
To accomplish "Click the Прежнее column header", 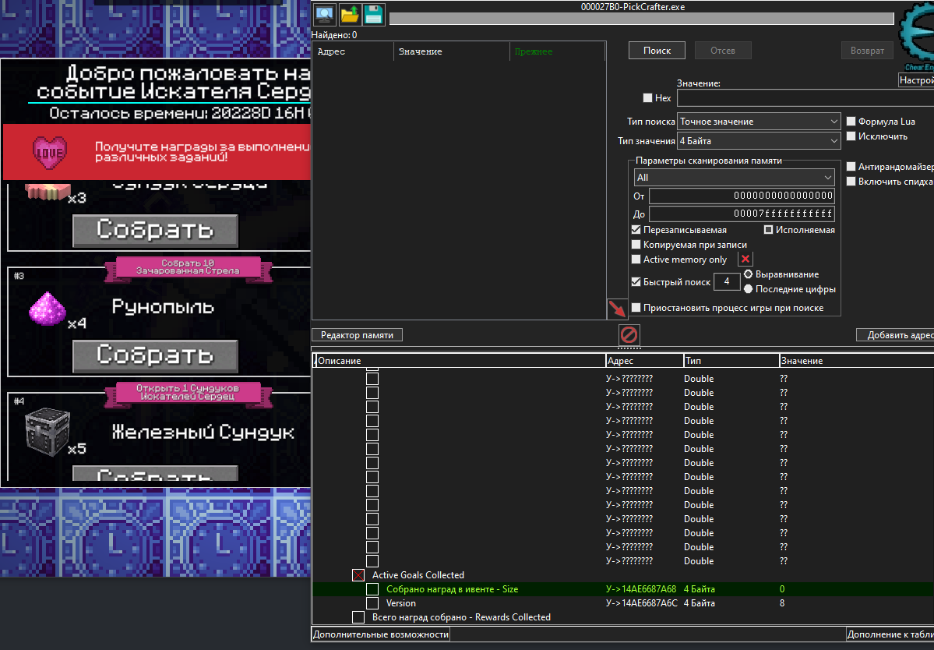I will point(557,52).
